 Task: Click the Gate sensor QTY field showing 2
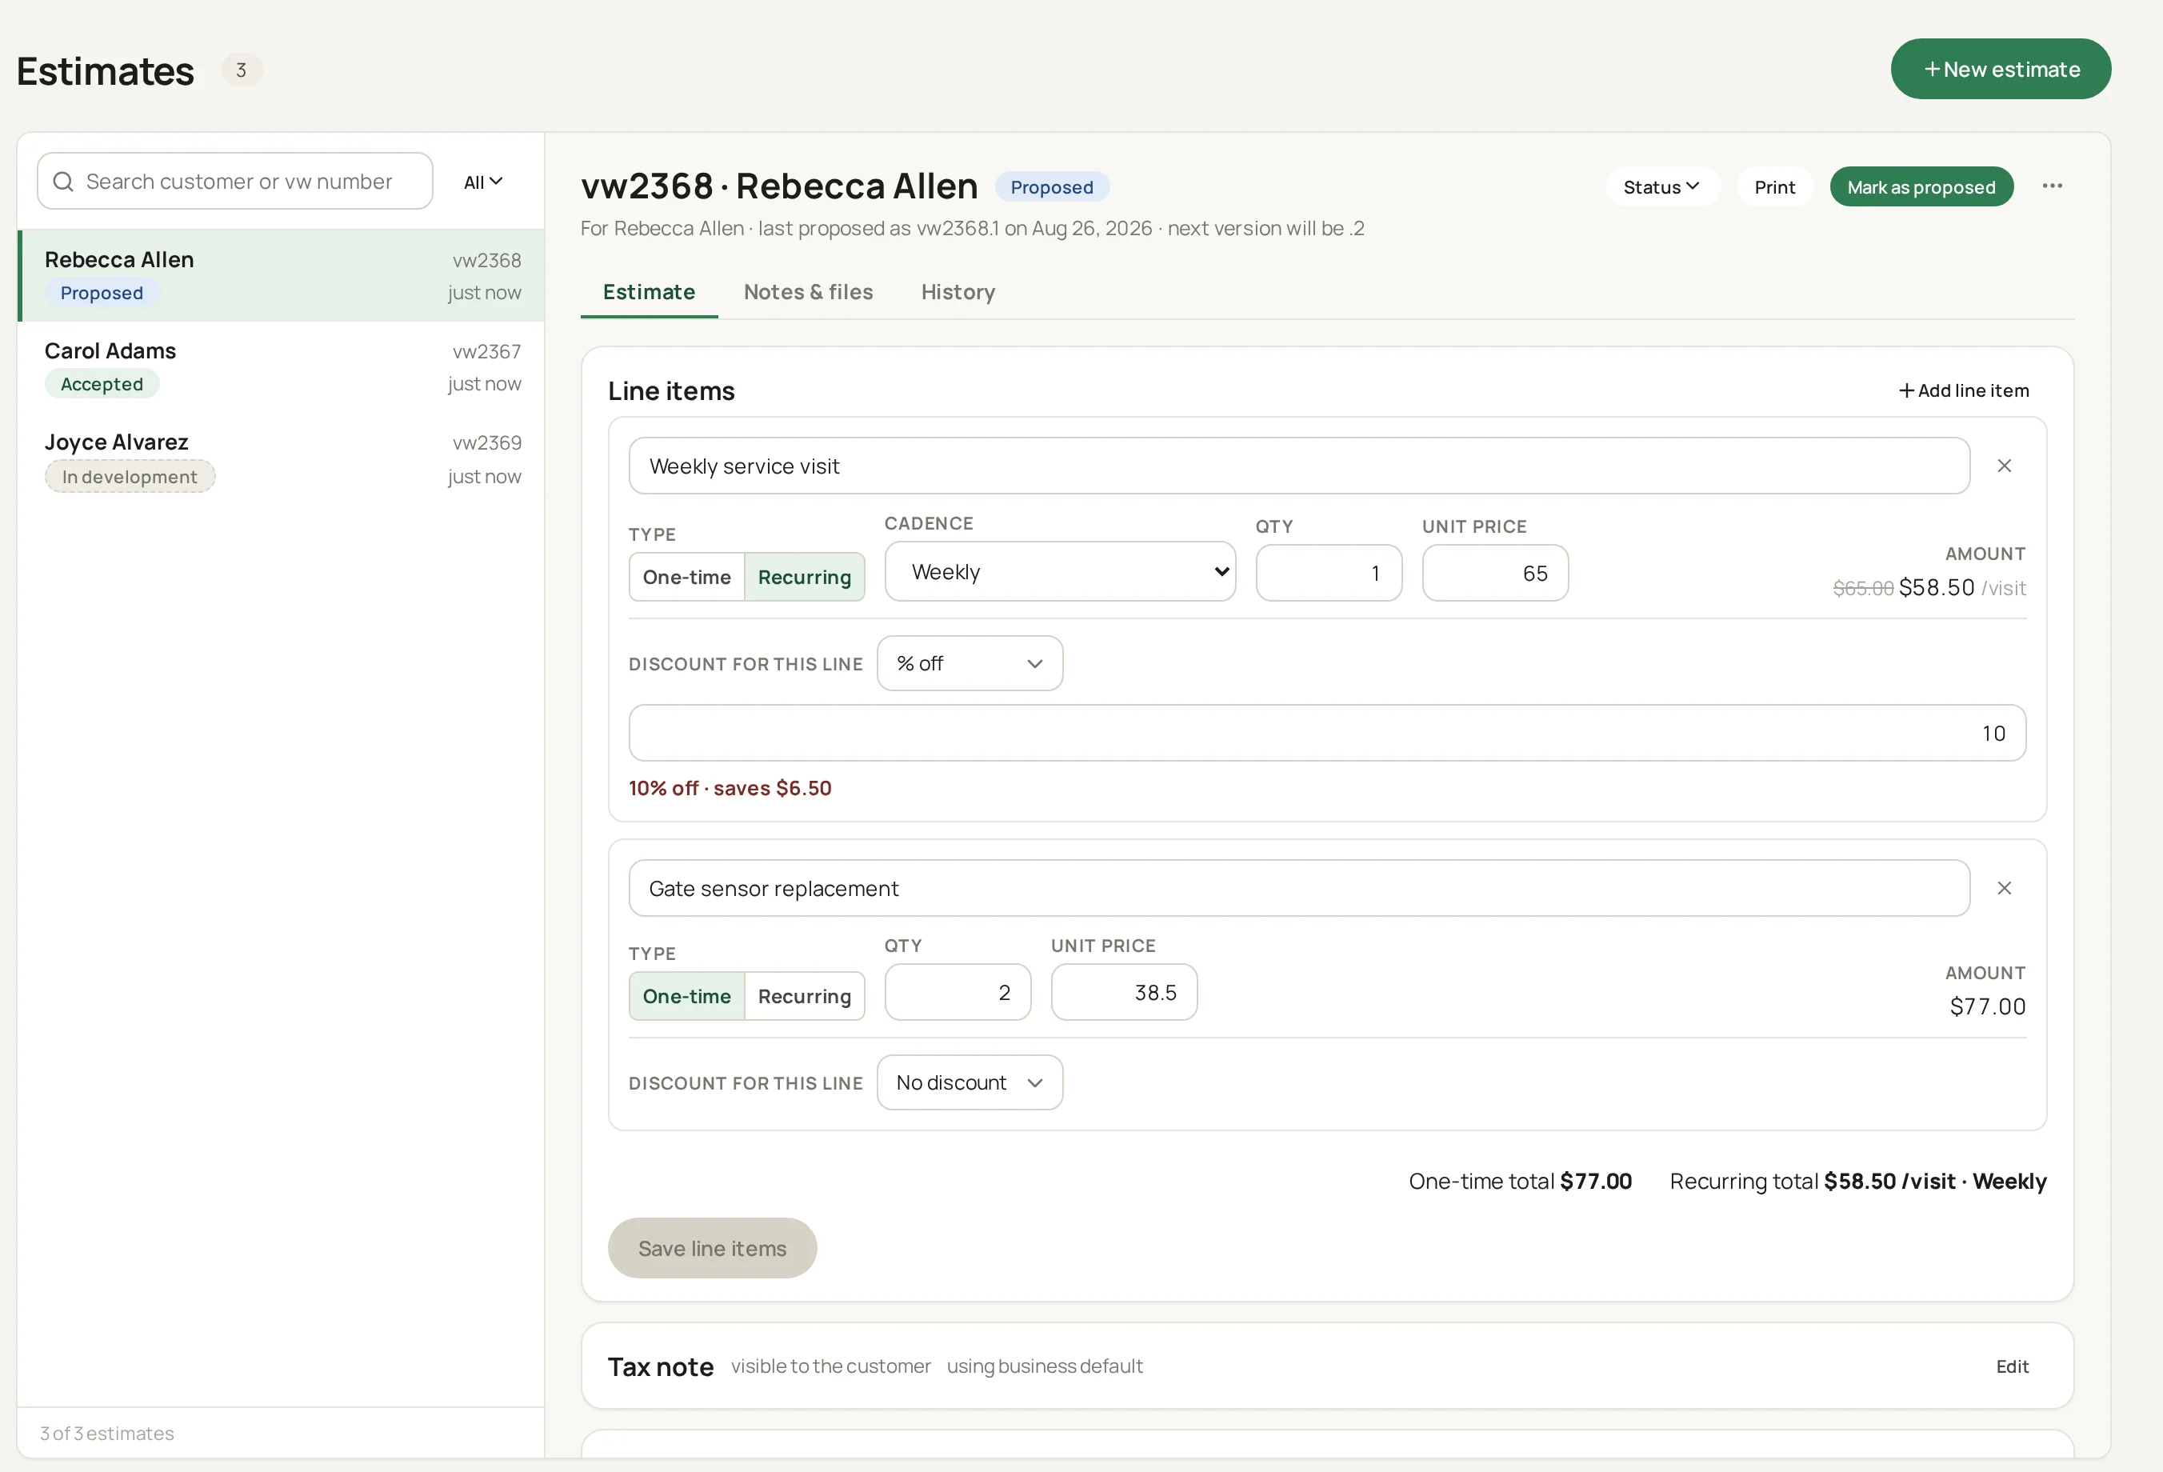coord(957,993)
